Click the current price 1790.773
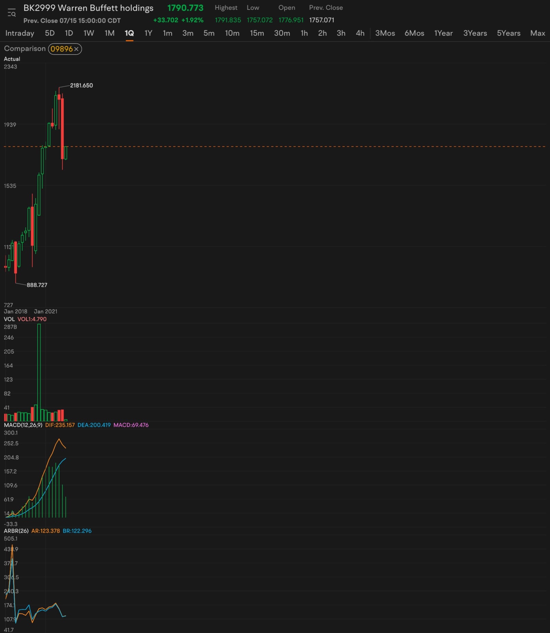The image size is (550, 633). click(185, 8)
